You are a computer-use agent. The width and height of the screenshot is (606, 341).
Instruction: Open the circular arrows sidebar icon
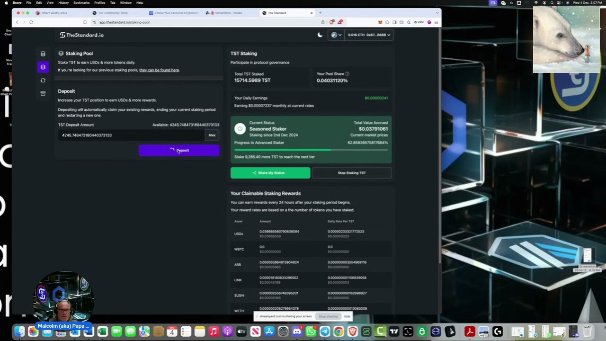click(43, 81)
